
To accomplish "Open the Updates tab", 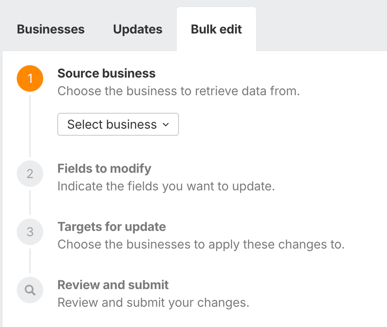I will pyautogui.click(x=138, y=30).
